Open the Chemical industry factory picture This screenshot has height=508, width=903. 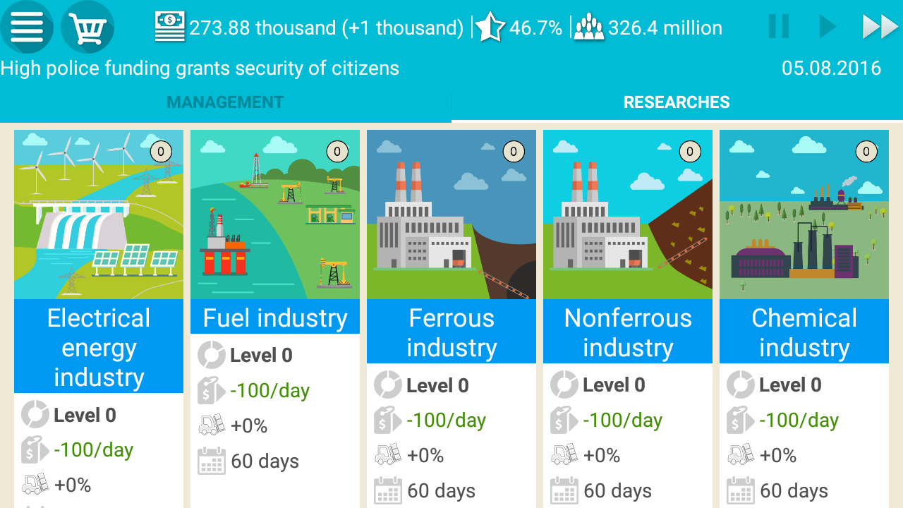click(804, 214)
